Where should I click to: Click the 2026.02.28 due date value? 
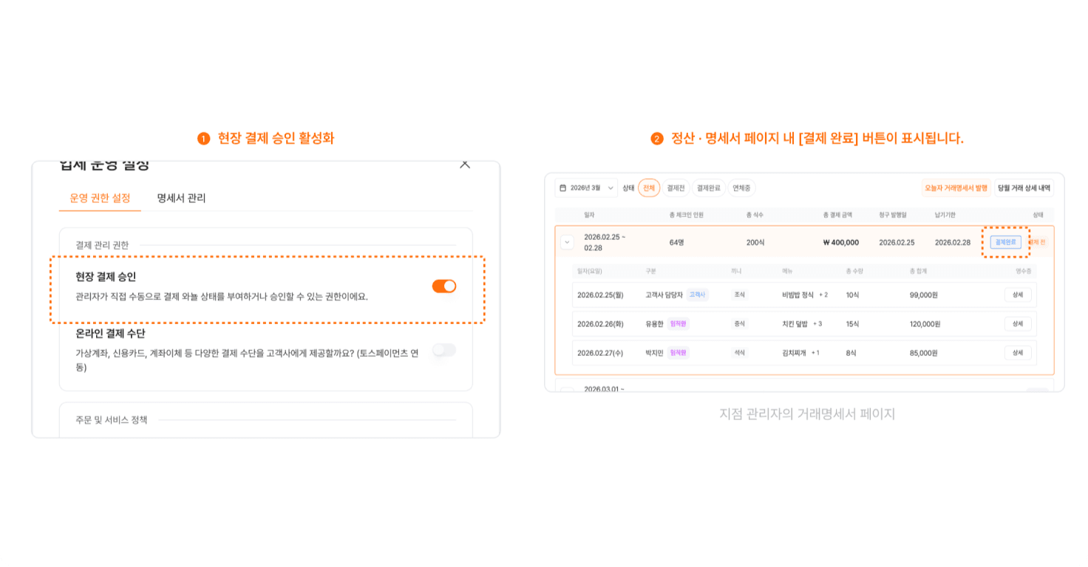[x=953, y=242]
